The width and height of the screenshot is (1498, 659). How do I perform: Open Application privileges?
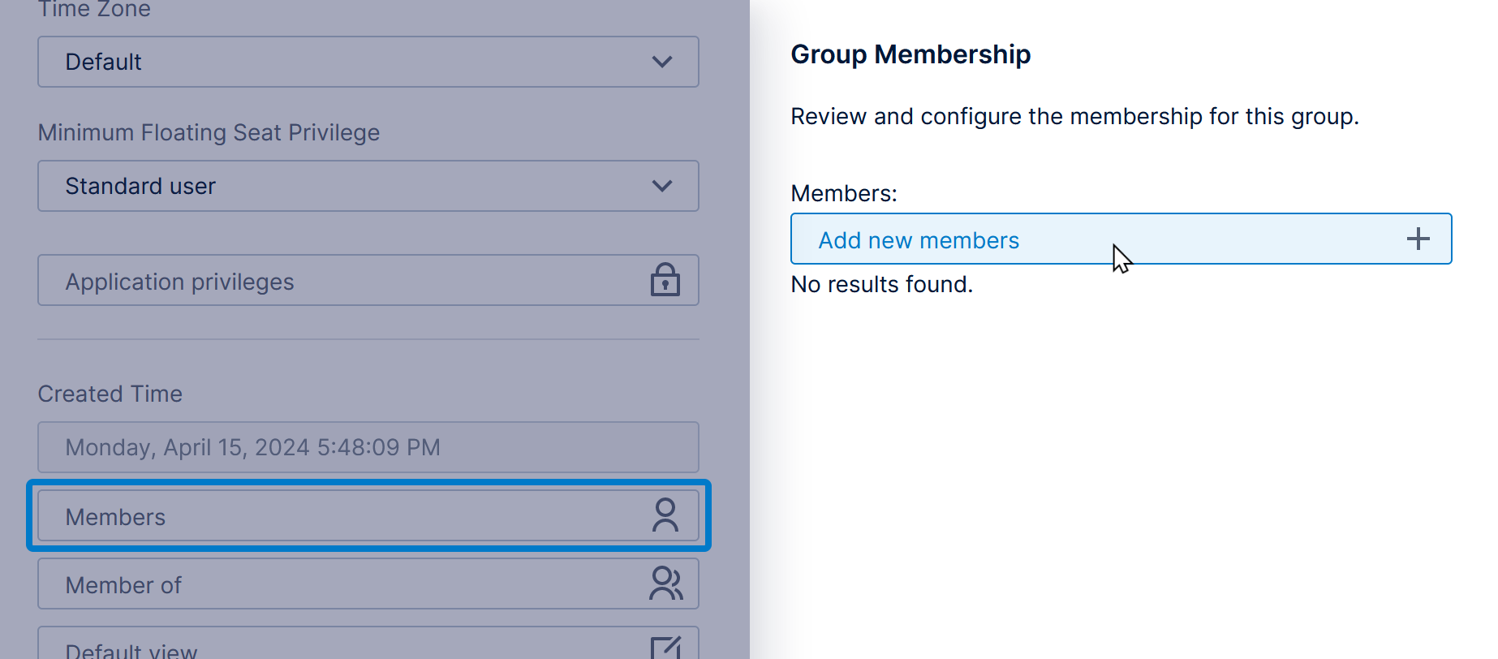[368, 281]
